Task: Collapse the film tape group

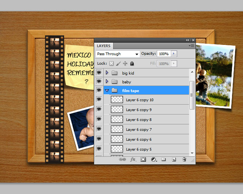Action: 107,91
